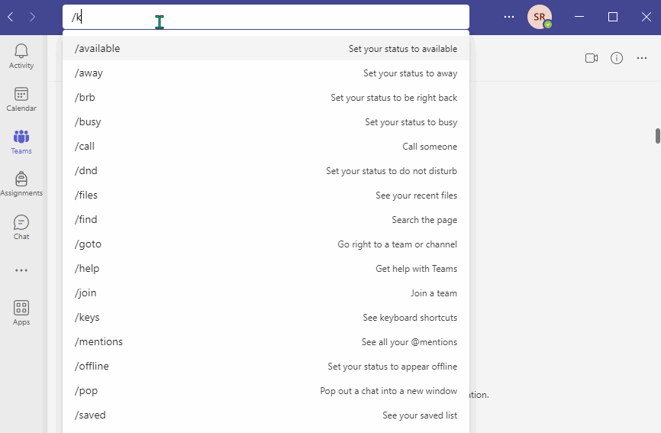Click the vertical scrollbar thumb on right

(x=658, y=136)
